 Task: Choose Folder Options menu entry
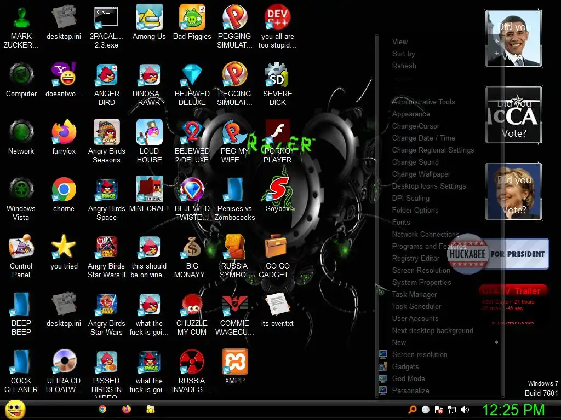(439, 210)
